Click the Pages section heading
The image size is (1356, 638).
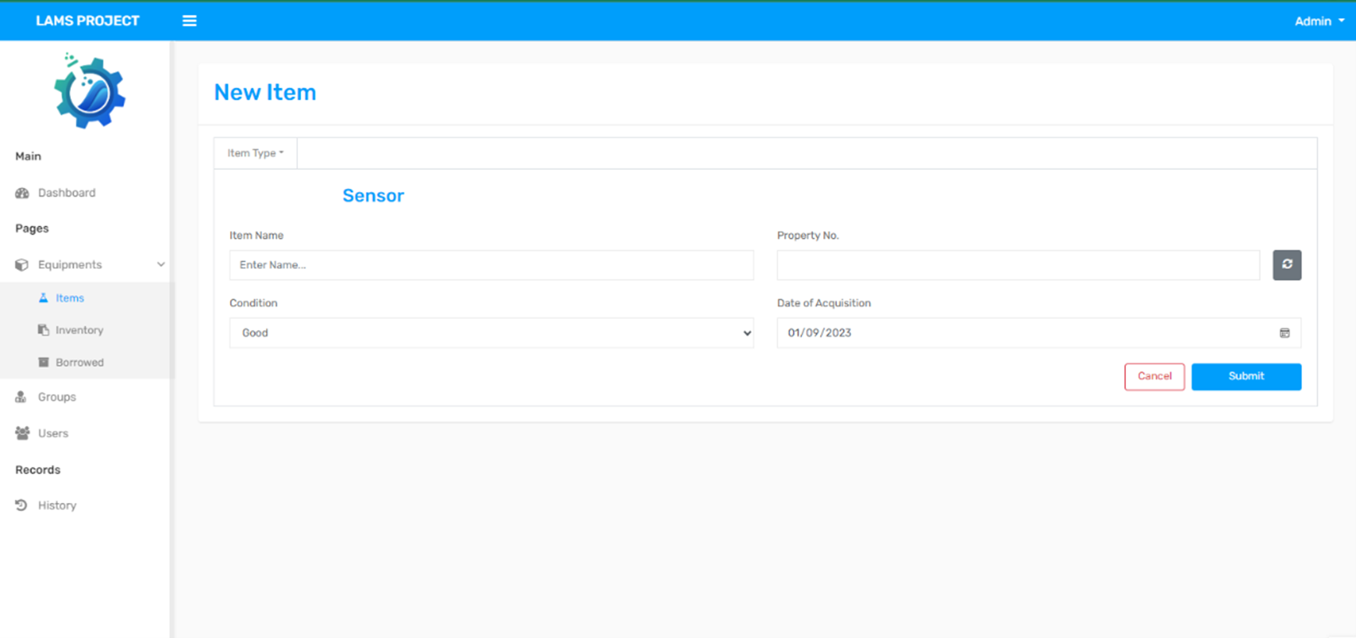point(32,229)
